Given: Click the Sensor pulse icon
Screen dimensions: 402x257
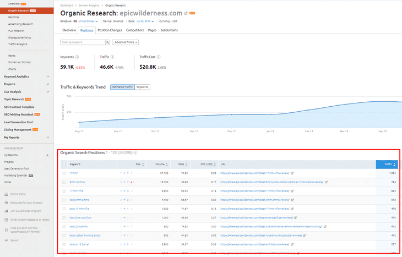Looking at the screenshot, I should tap(7, 240).
